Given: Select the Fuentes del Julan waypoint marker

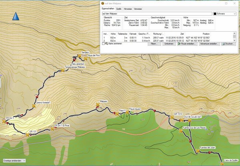Looking at the screenshot, I should click(197, 151).
